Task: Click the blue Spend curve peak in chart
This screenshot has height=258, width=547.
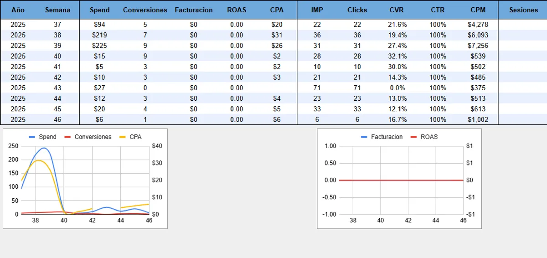Action: coord(44,148)
